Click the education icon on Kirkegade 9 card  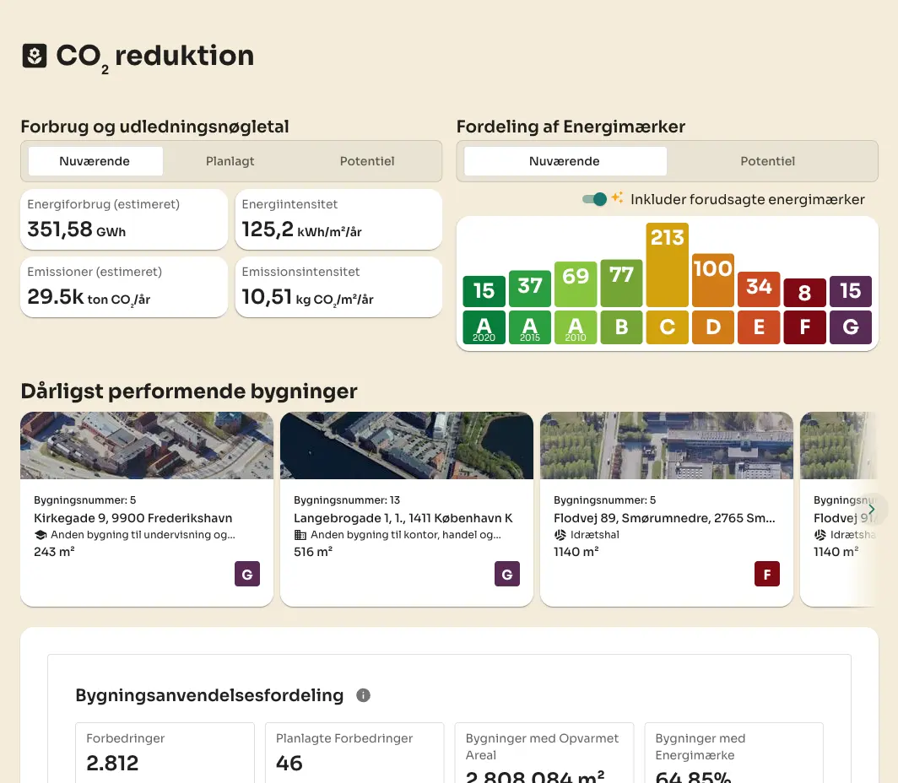point(41,535)
